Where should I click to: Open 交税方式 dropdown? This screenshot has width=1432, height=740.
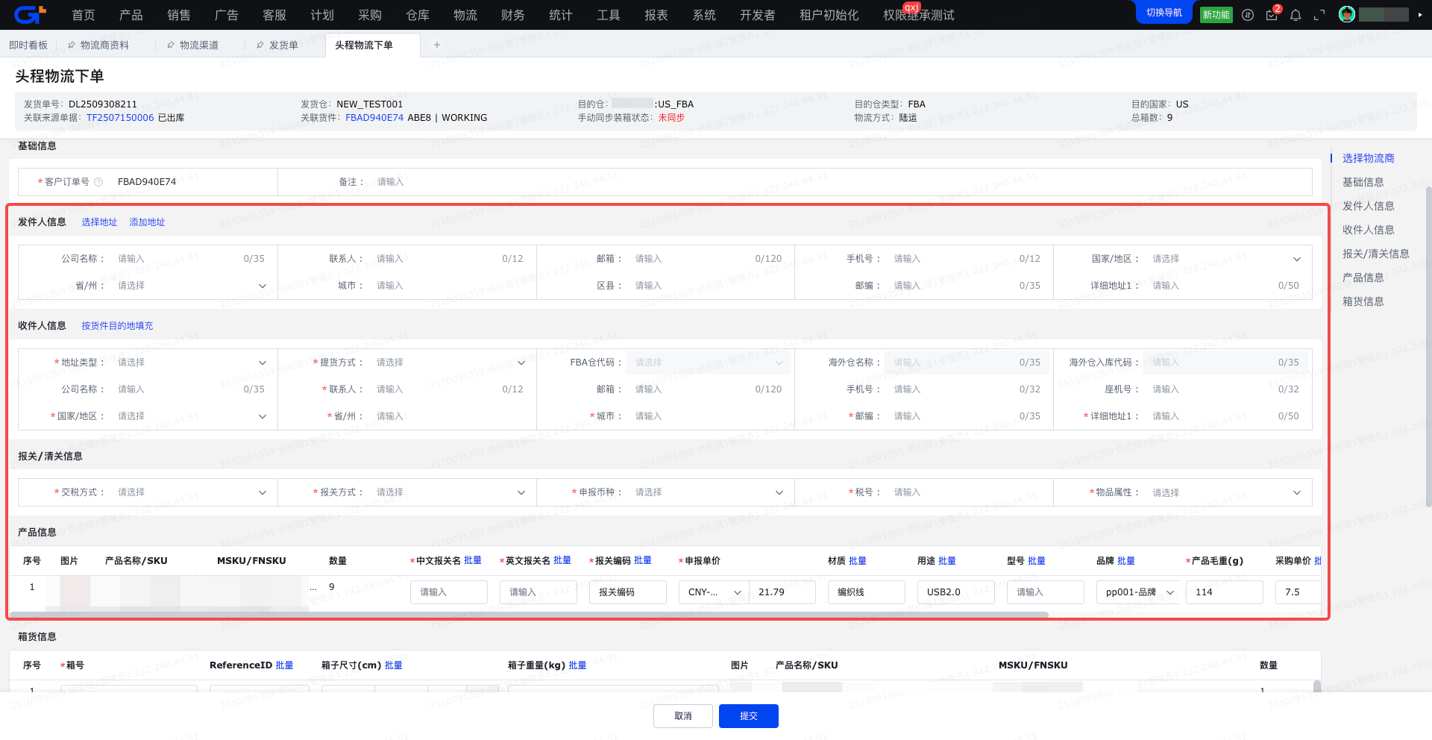tap(192, 492)
